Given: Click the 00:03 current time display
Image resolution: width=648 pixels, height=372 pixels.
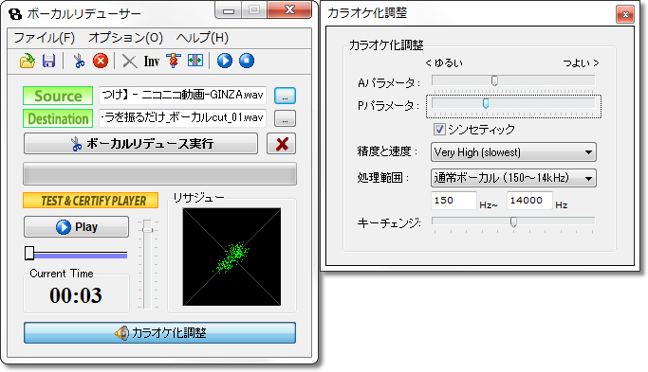Looking at the screenshot, I should pos(76,295).
